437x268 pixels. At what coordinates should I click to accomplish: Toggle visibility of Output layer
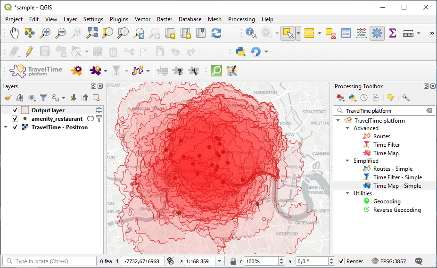pyautogui.click(x=15, y=110)
